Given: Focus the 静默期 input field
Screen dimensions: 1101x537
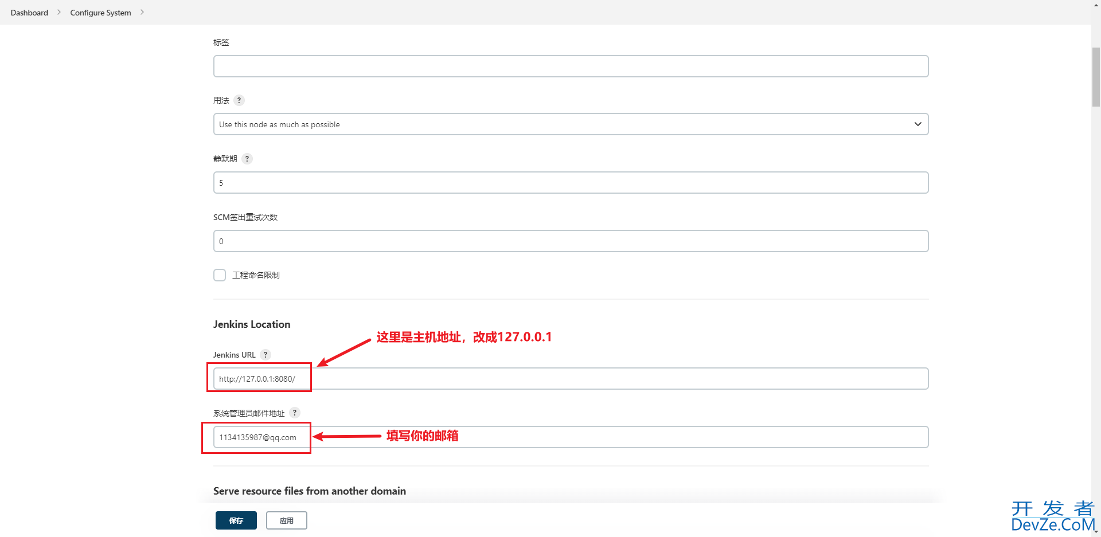Looking at the screenshot, I should coord(571,183).
